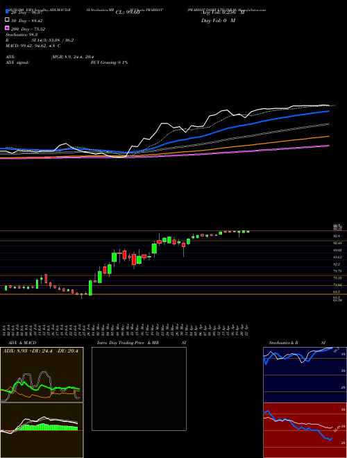Click the 'MACD: 99.42, 94.62, 4.8 C' line

[33, 46]
